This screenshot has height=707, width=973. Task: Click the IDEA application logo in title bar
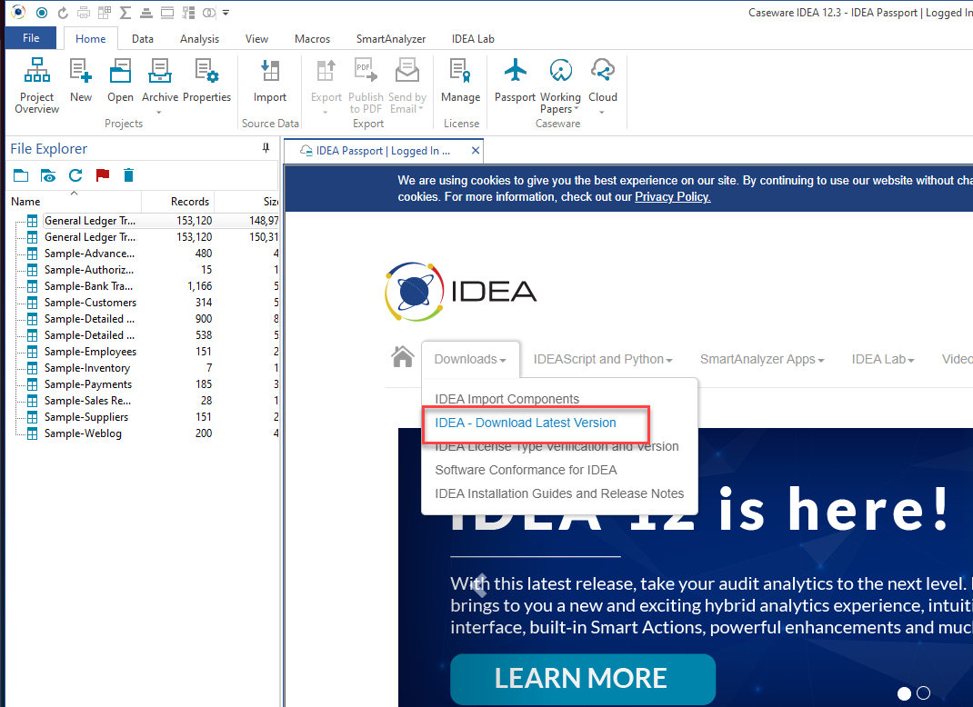click(18, 13)
